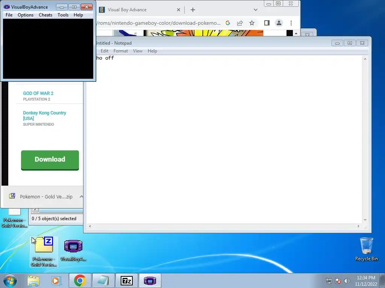Open the Windows Start button
385x288 pixels.
(x=10, y=280)
